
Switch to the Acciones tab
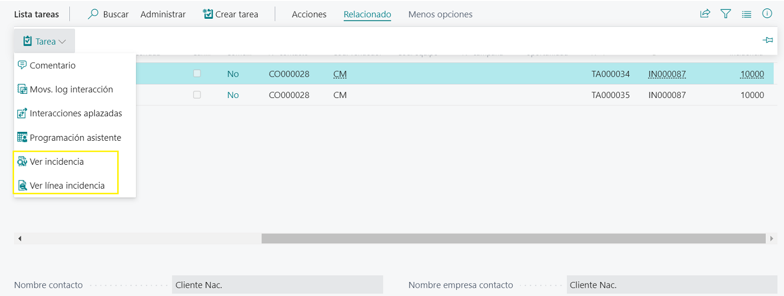click(x=309, y=15)
